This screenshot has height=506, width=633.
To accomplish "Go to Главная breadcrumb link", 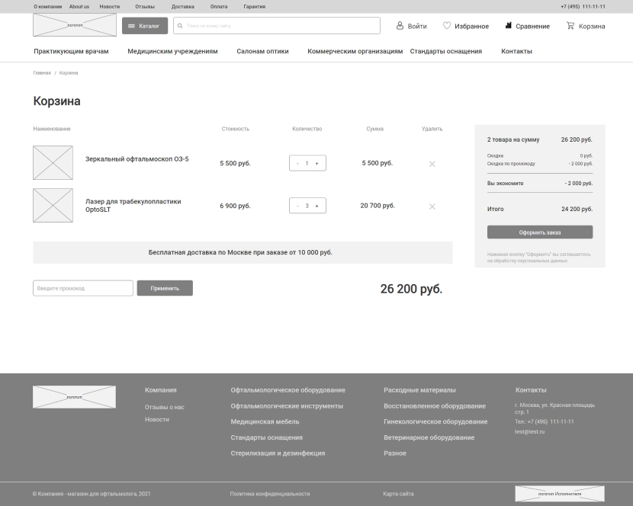I will pos(42,72).
